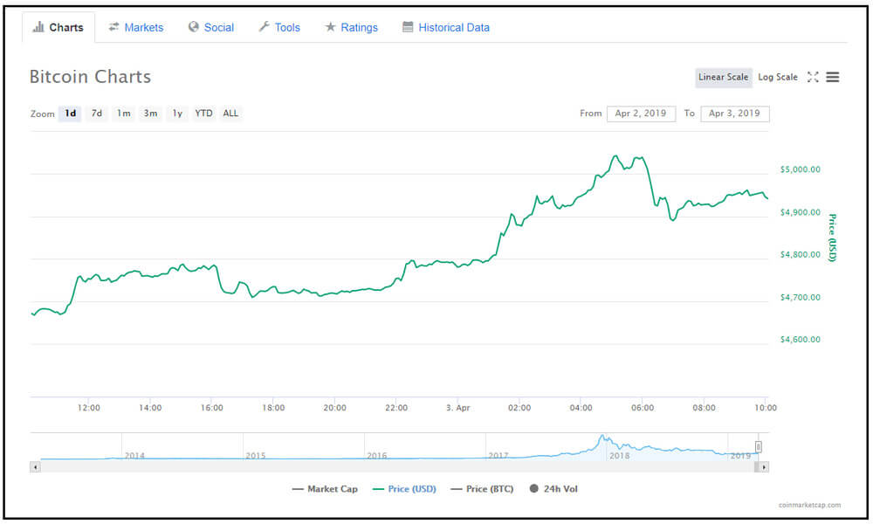Open the To date field

[734, 114]
